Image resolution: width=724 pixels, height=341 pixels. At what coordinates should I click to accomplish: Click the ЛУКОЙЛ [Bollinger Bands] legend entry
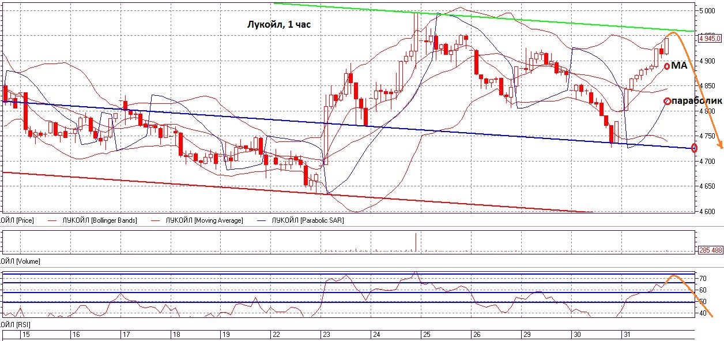click(100, 220)
